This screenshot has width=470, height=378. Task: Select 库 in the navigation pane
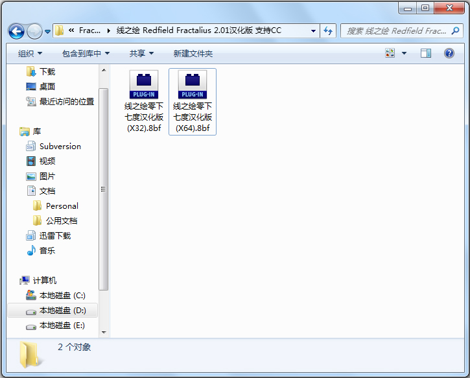36,132
